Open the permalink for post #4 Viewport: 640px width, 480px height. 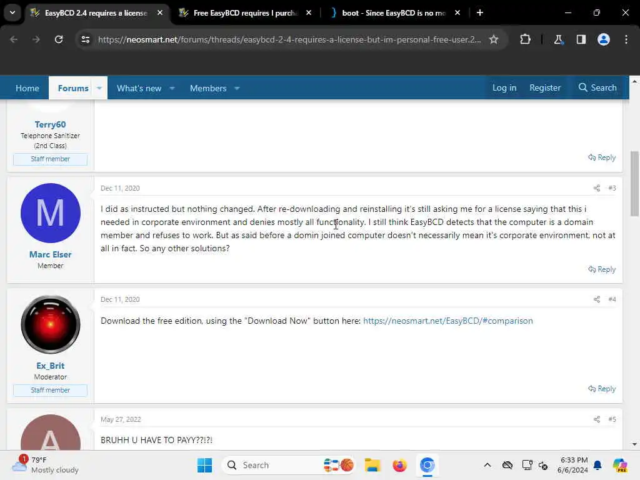[612, 299]
